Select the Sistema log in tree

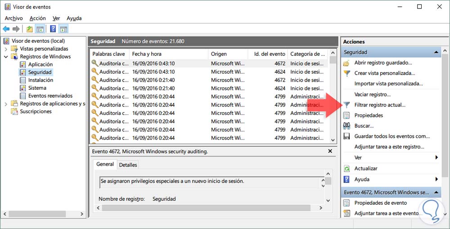click(x=37, y=88)
